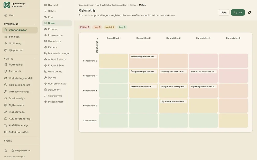257x160 pixels.
Task: Create a new risk with Ny risk
Action: 238,13
